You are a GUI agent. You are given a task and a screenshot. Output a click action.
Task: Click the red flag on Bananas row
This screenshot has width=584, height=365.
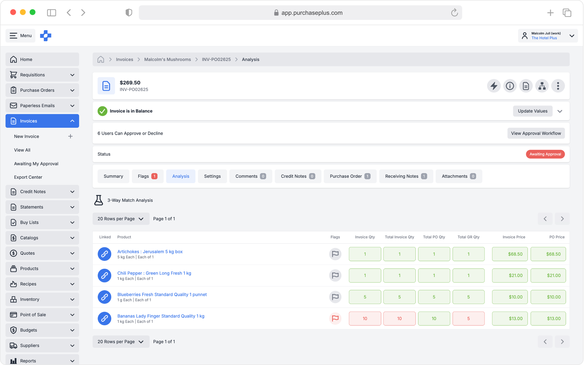pyautogui.click(x=335, y=319)
